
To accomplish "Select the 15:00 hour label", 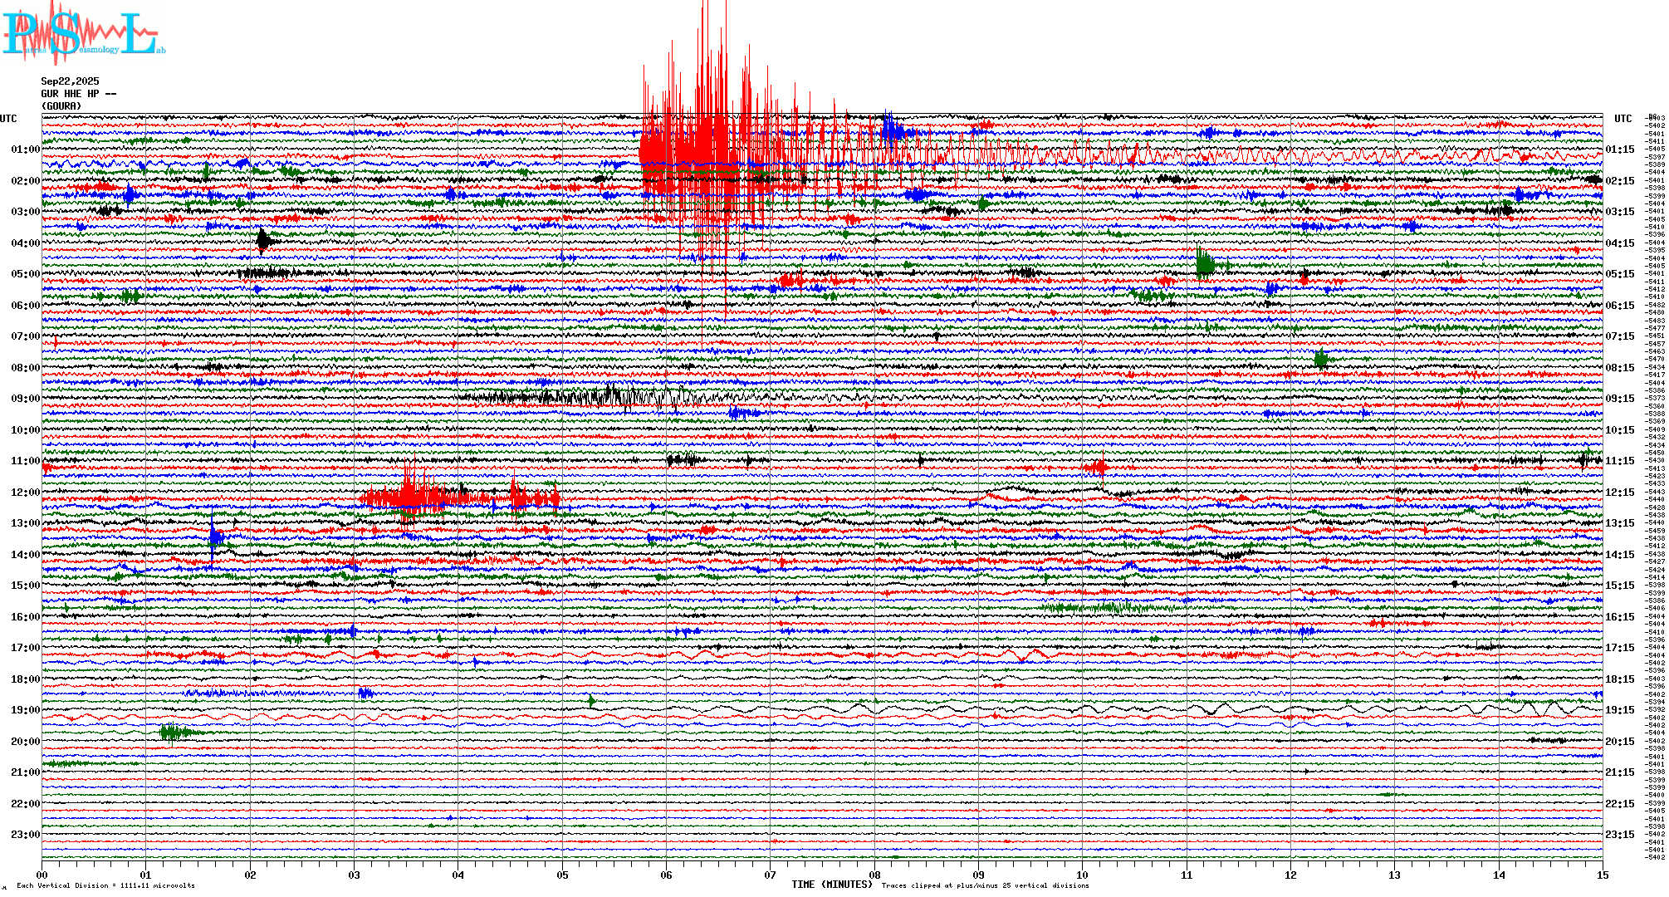I will point(25,586).
